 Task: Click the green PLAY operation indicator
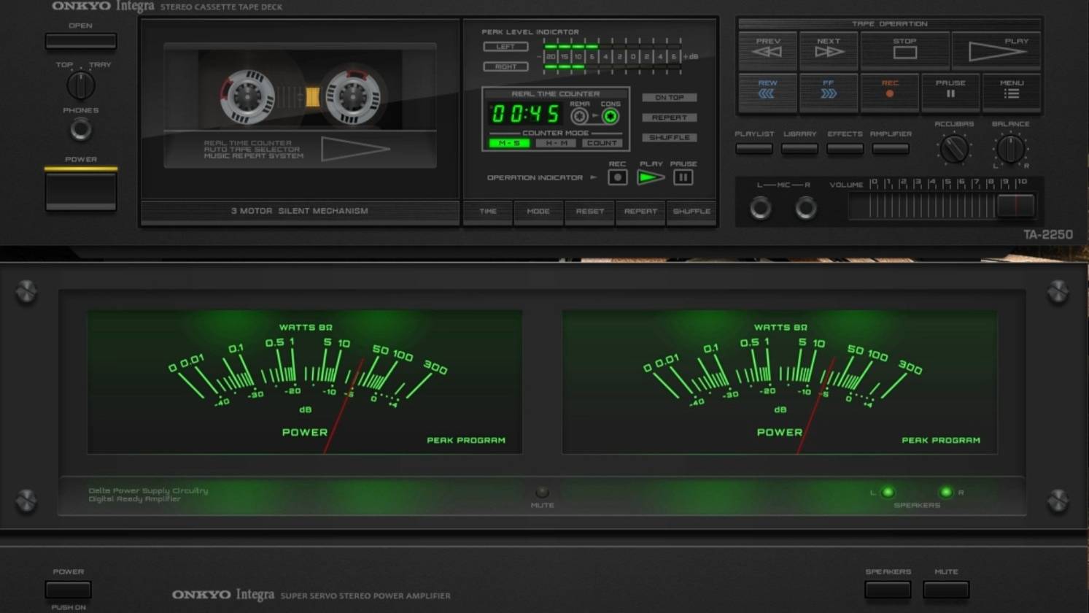pyautogui.click(x=651, y=177)
